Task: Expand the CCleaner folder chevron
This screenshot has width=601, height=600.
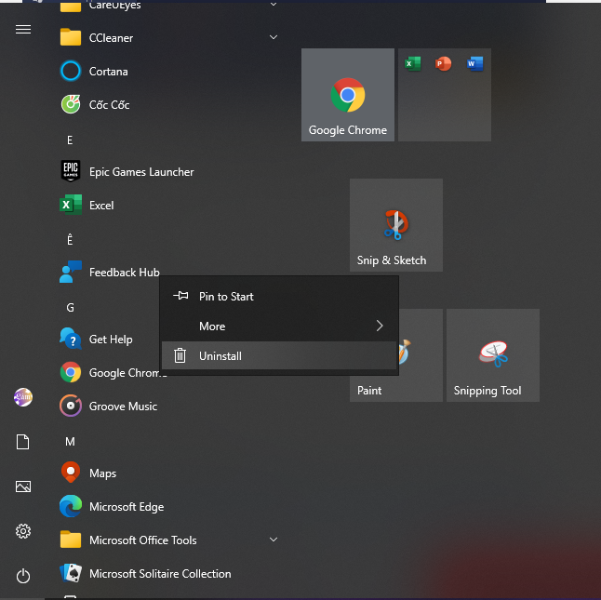Action: (274, 37)
